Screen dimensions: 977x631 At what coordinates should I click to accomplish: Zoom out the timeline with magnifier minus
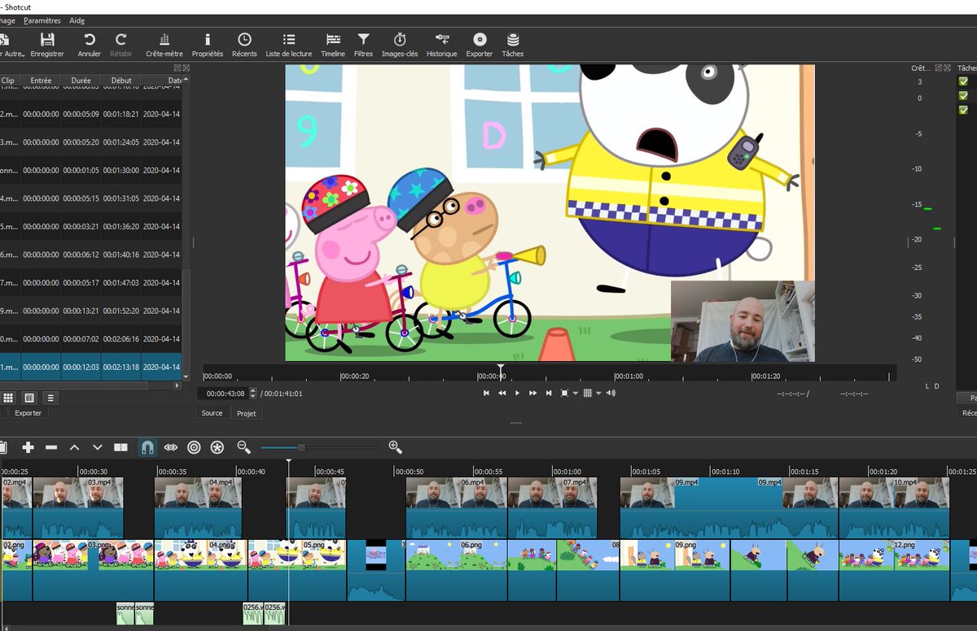(x=243, y=447)
